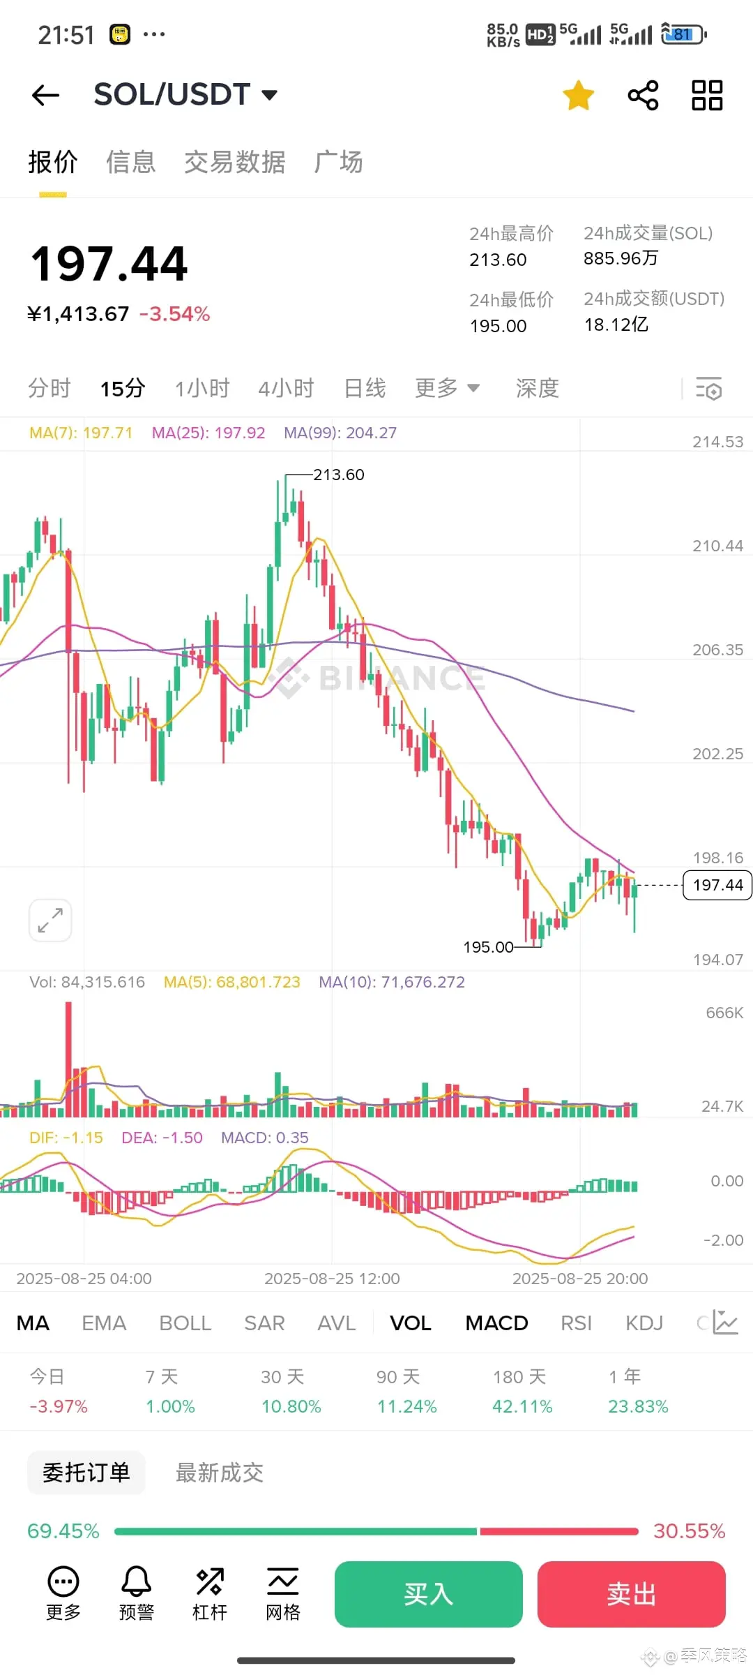
Task: Select the 报价 tab
Action: pos(53,162)
